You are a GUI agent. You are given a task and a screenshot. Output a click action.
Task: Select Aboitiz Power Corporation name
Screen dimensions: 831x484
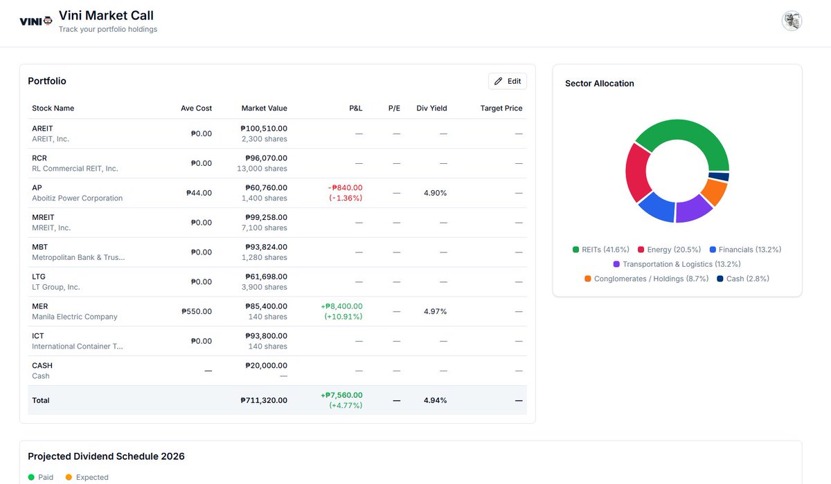coord(77,198)
